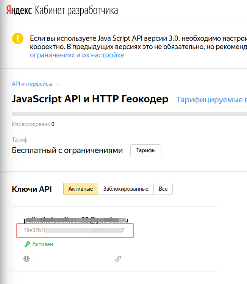Click the Яндекс logo
This screenshot has height=284, width=247.
(19, 10)
